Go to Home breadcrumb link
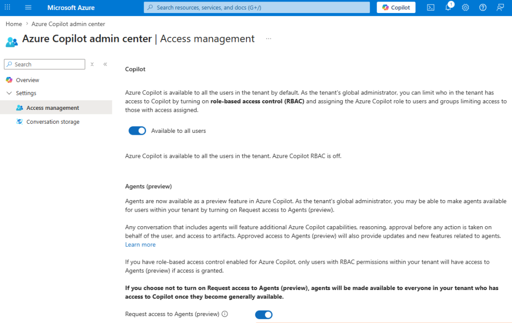This screenshot has width=512, height=323. pos(14,24)
